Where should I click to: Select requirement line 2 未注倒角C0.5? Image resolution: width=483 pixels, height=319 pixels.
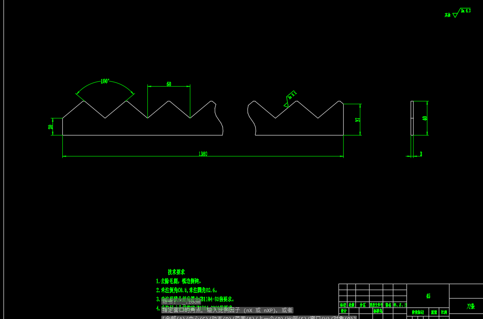186,290
